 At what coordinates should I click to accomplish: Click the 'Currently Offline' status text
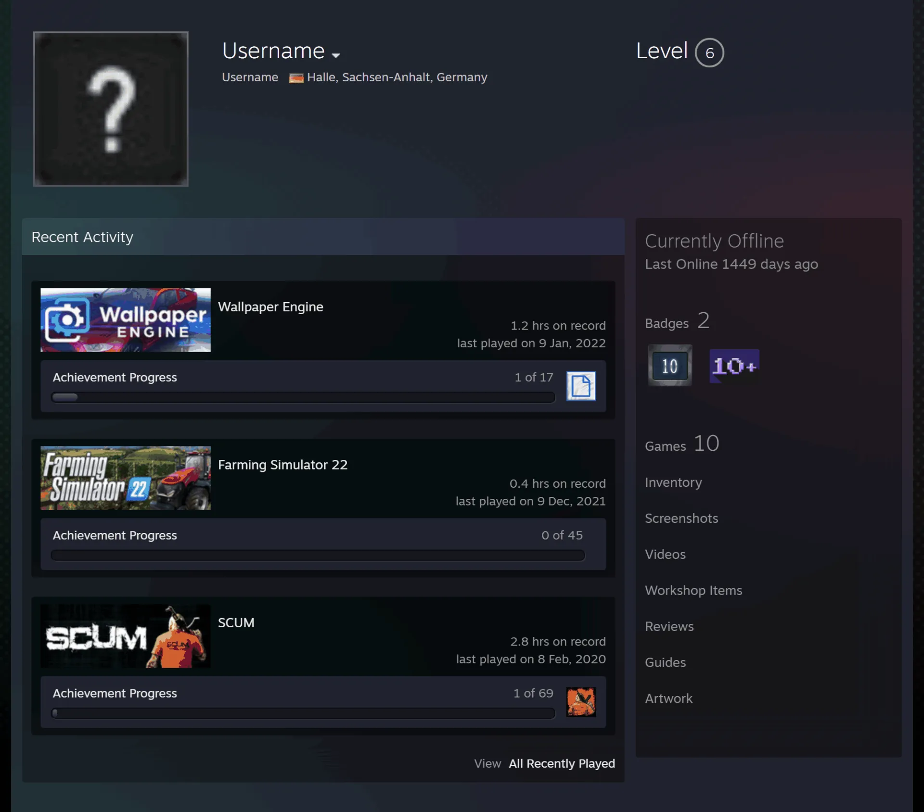coord(714,241)
